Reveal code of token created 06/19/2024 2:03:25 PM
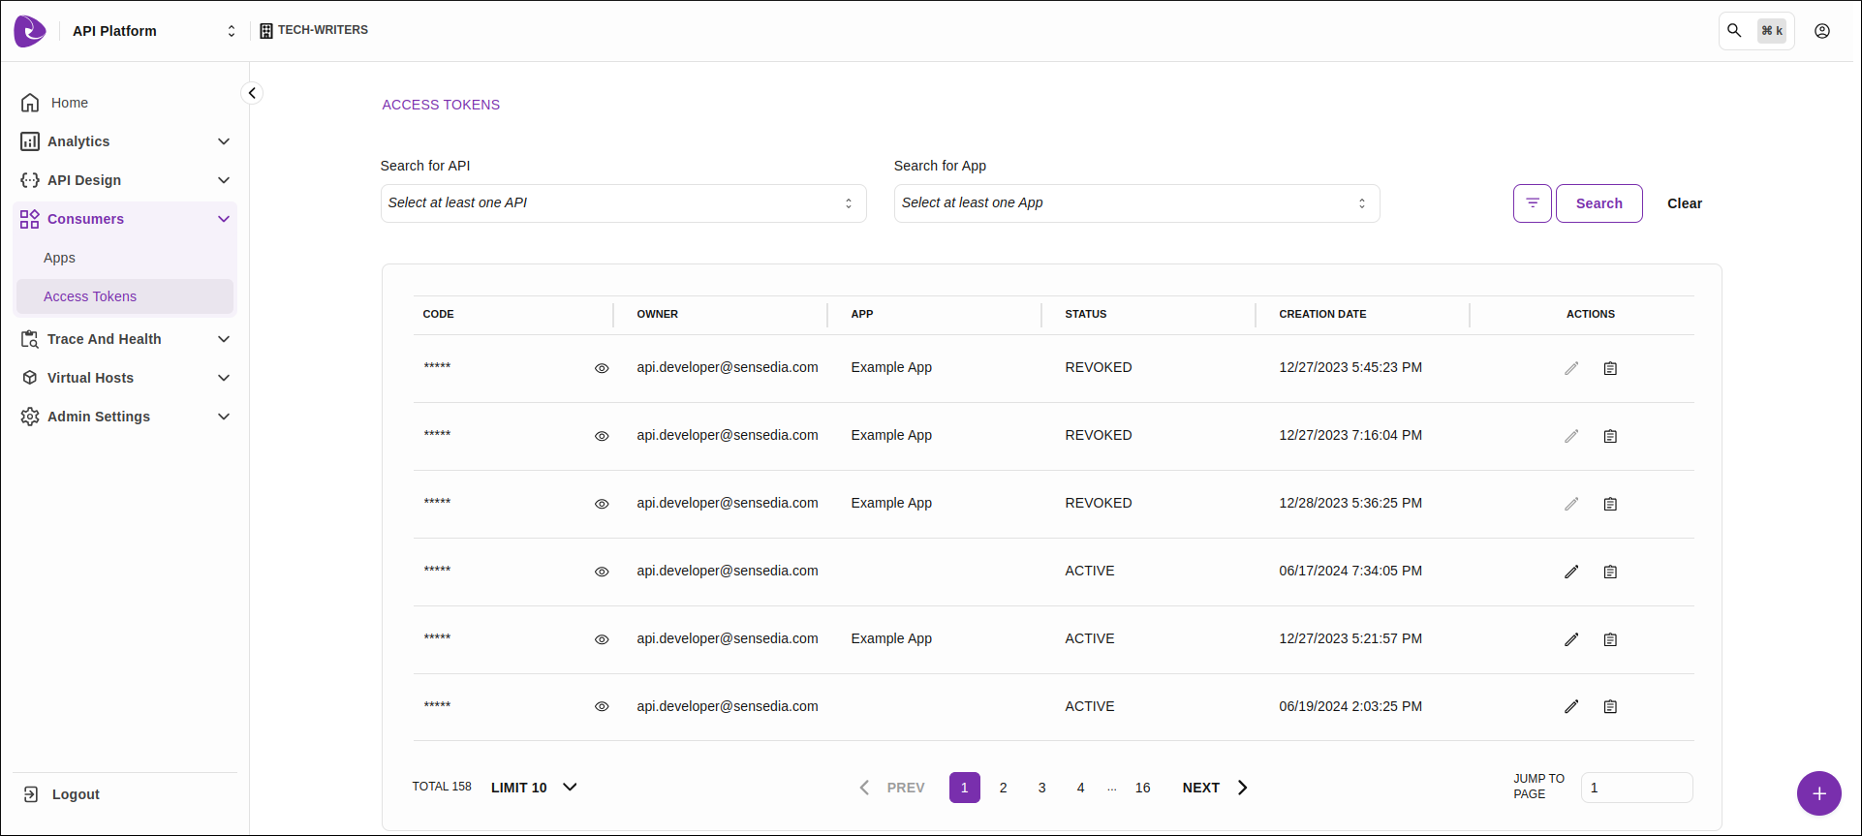Viewport: 1862px width, 836px height. [602, 706]
